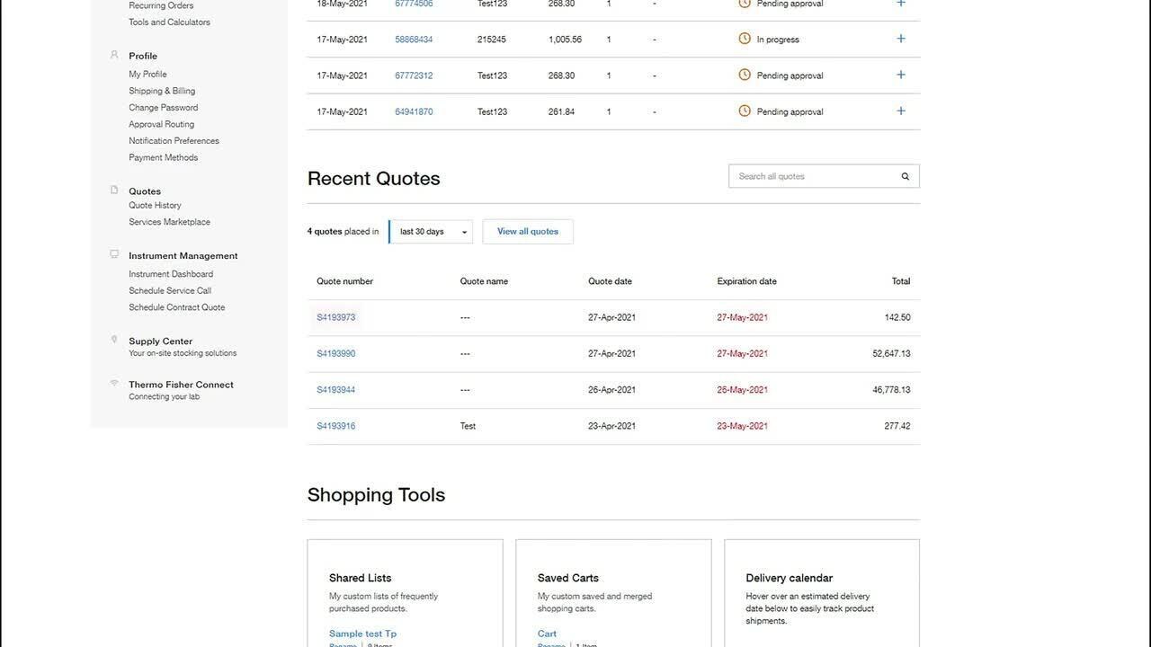The image size is (1151, 647).
Task: Open quote S4193990 link
Action: click(336, 354)
